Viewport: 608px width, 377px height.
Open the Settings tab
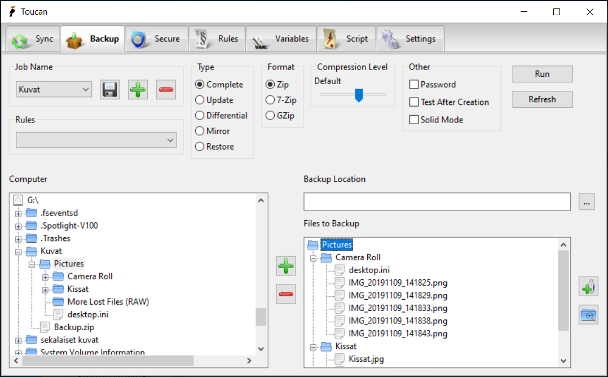click(409, 39)
